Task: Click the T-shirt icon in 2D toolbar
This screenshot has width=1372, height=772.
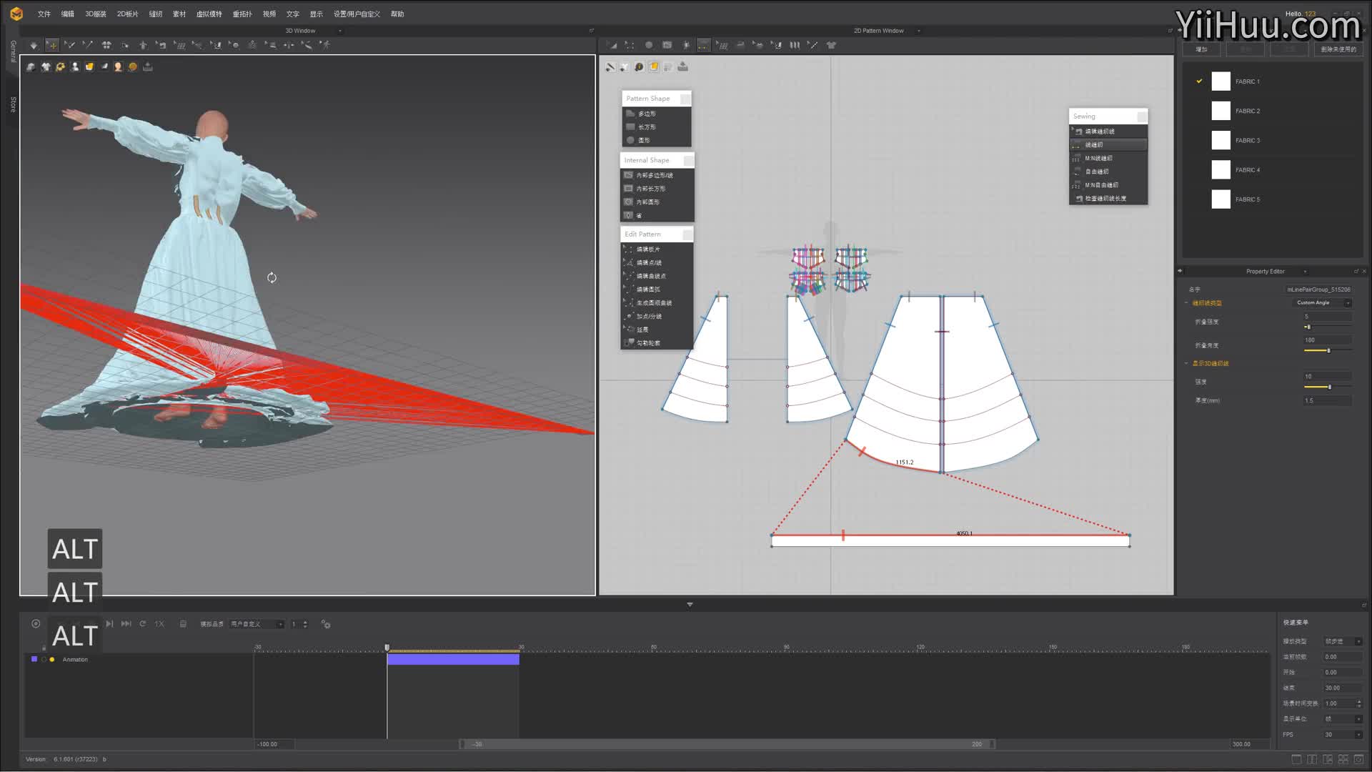Action: [831, 45]
